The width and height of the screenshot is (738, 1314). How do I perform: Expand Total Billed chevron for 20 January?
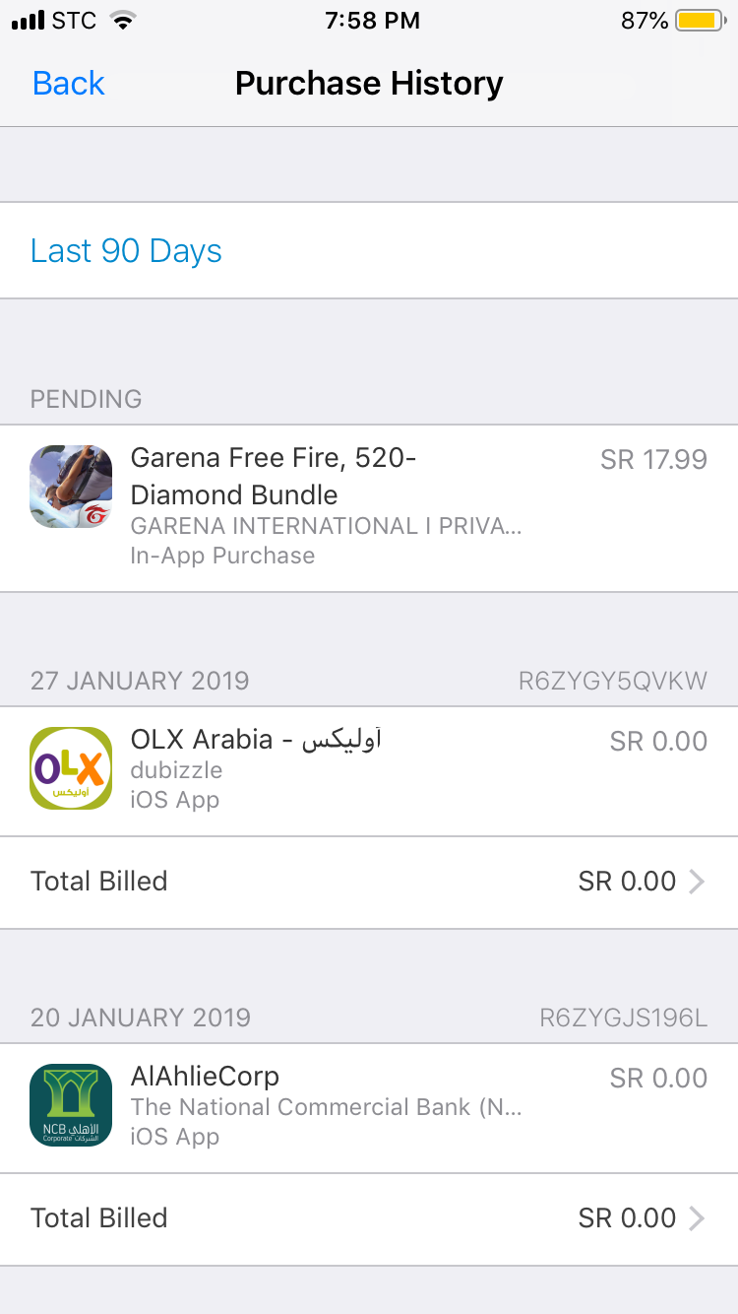click(697, 1218)
